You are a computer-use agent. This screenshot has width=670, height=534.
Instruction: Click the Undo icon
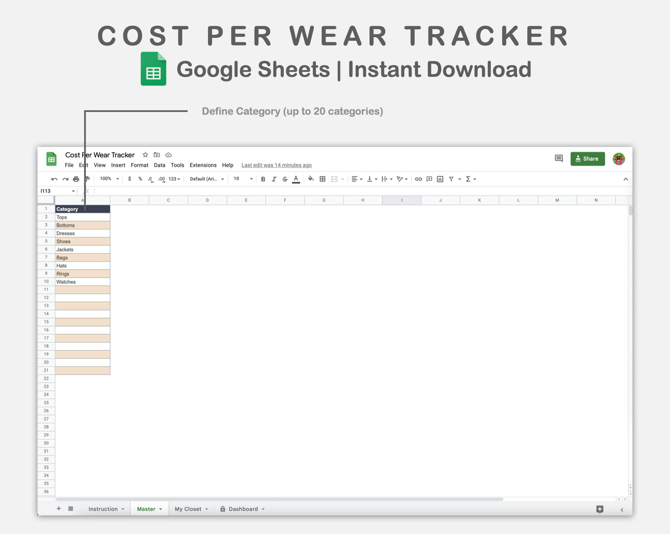(x=54, y=178)
